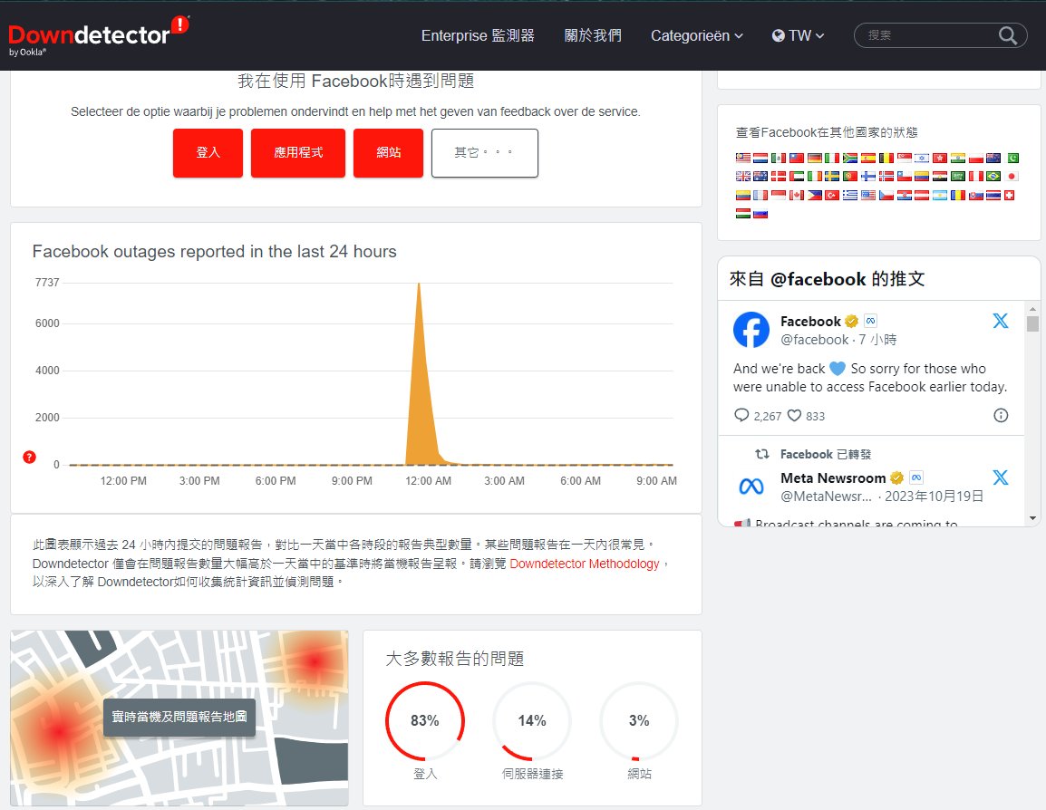Image resolution: width=1046 pixels, height=810 pixels.
Task: Select the Germany flag
Action: tap(815, 158)
